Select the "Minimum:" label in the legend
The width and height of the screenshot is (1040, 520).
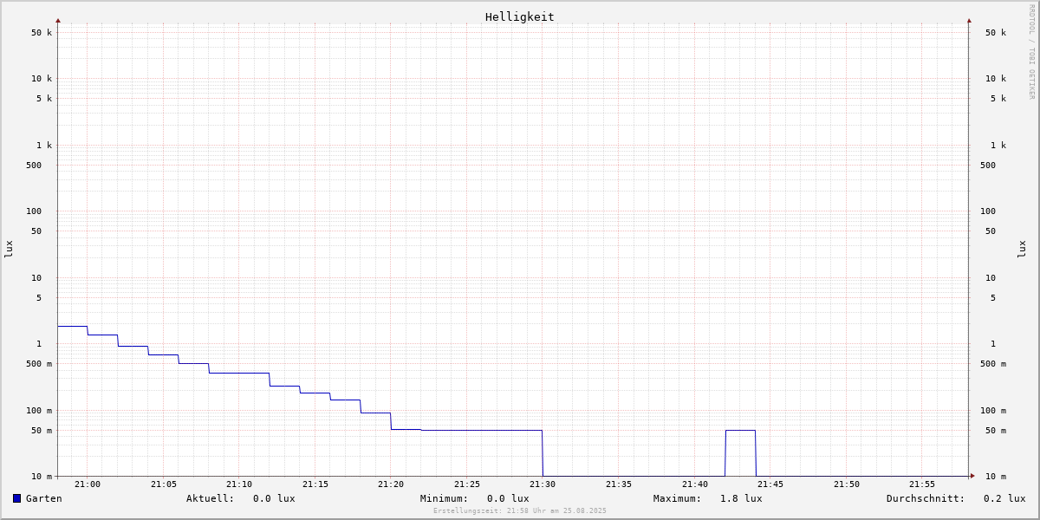pyautogui.click(x=445, y=498)
